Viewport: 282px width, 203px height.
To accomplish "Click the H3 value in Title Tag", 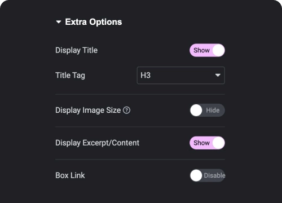I will tap(146, 76).
